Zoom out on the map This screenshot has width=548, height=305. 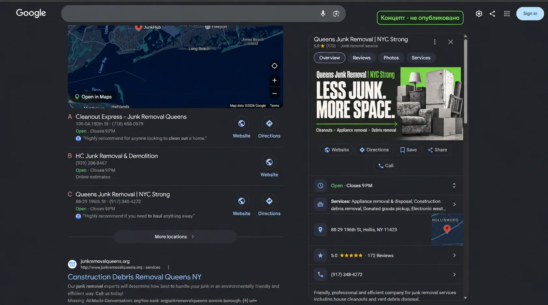[275, 94]
